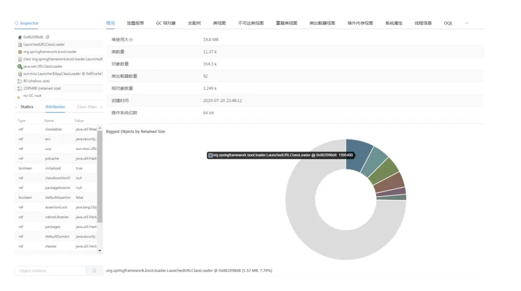The width and height of the screenshot is (521, 291).
Task: Click the class icon beside LaunchedURLClassLoader
Action: [20, 44]
